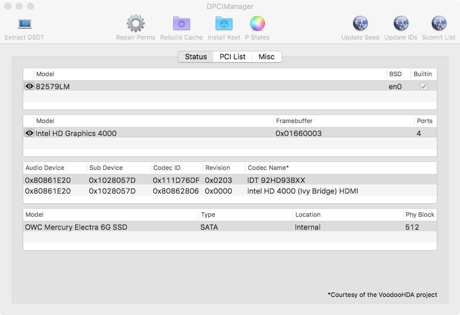Click Update IDs globe icon
The image size is (460, 315).
(401, 23)
